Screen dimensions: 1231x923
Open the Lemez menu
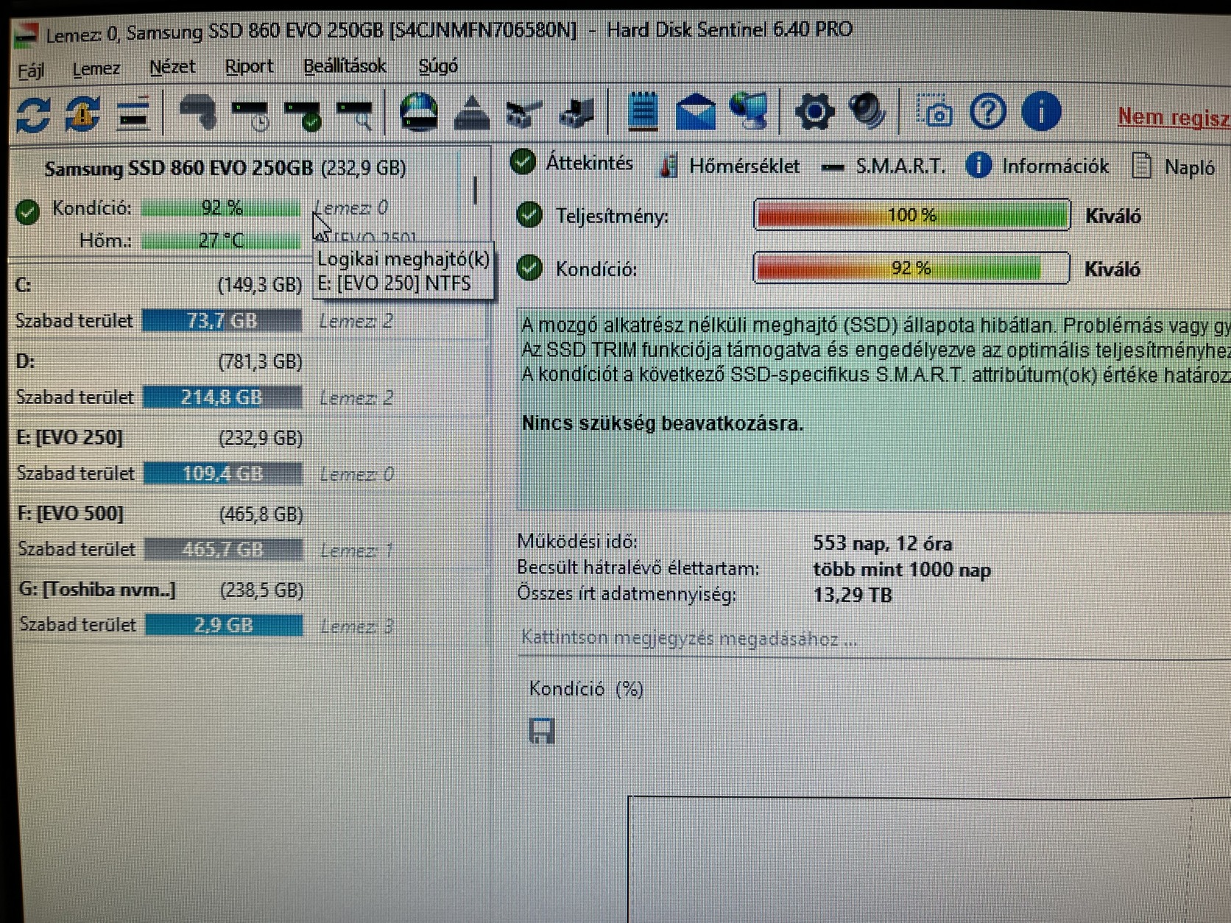click(96, 68)
